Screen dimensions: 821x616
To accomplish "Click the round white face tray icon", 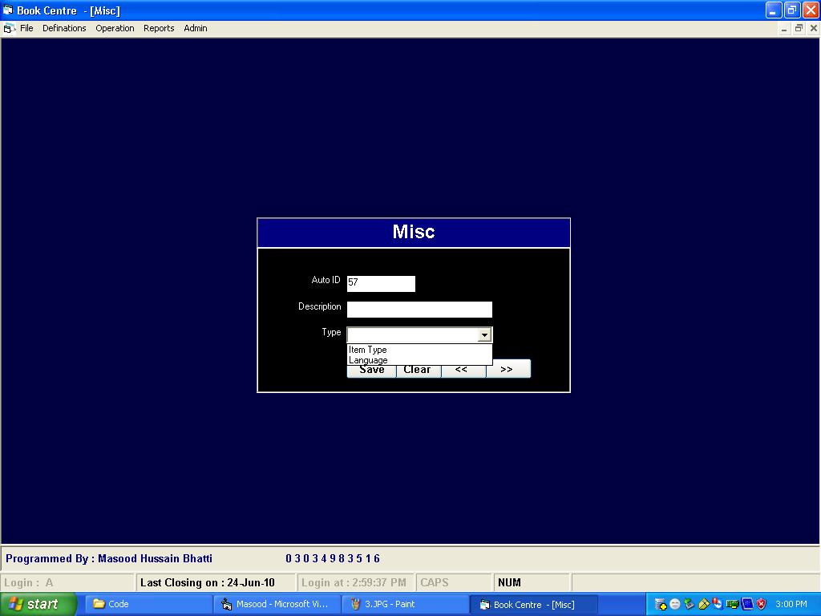I will [x=675, y=604].
